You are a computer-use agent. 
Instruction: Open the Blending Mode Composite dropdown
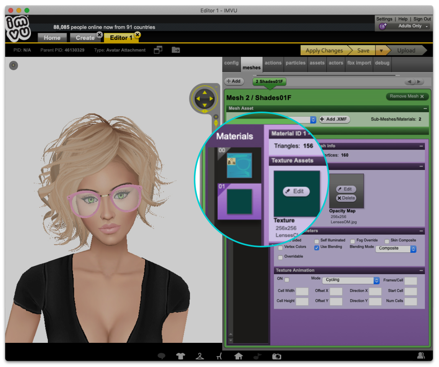tap(396, 249)
